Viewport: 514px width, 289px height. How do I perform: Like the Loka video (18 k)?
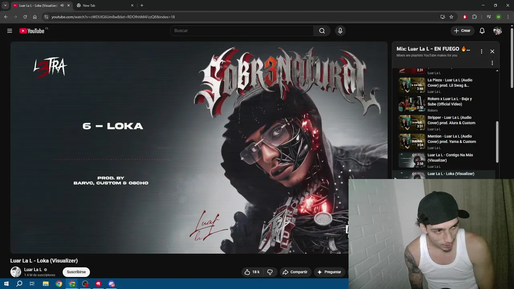click(252, 272)
